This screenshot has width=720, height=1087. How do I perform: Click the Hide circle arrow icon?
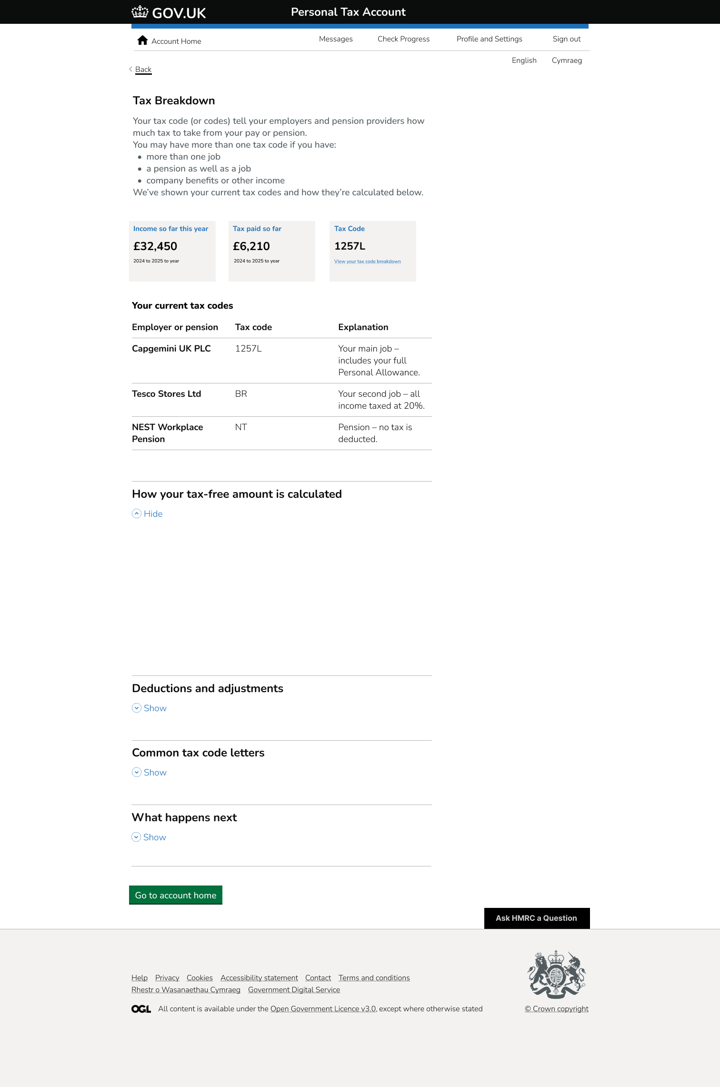click(x=137, y=513)
